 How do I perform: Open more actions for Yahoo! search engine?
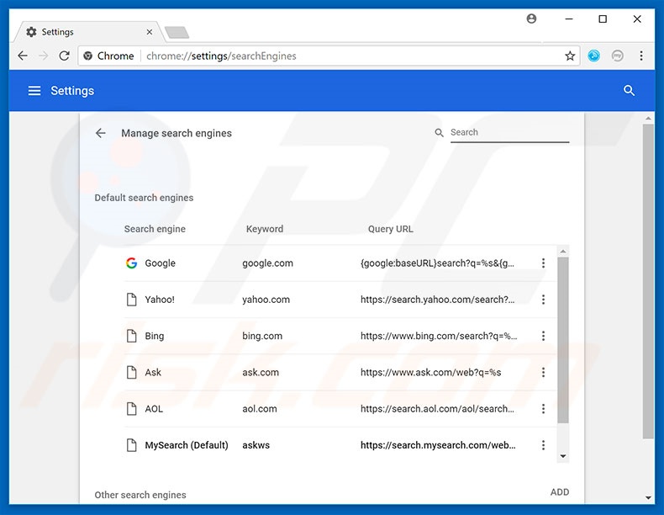543,300
